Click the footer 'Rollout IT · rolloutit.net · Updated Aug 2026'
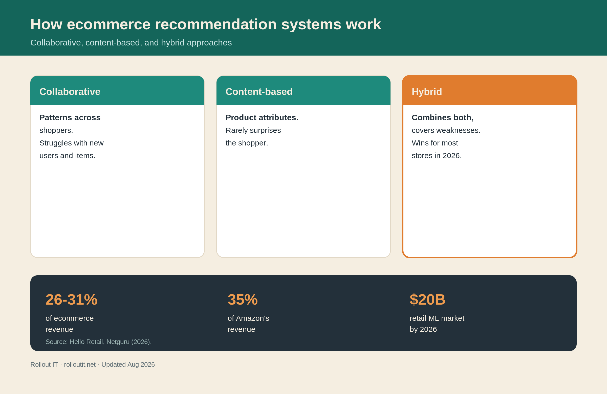The width and height of the screenshot is (607, 394). (93, 364)
